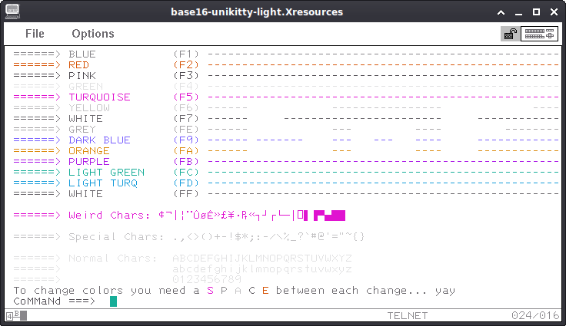Click the faint ABCDEFGHIJKLMNOPQRSTUVWXYZ text
The image size is (566, 326).
262,258
